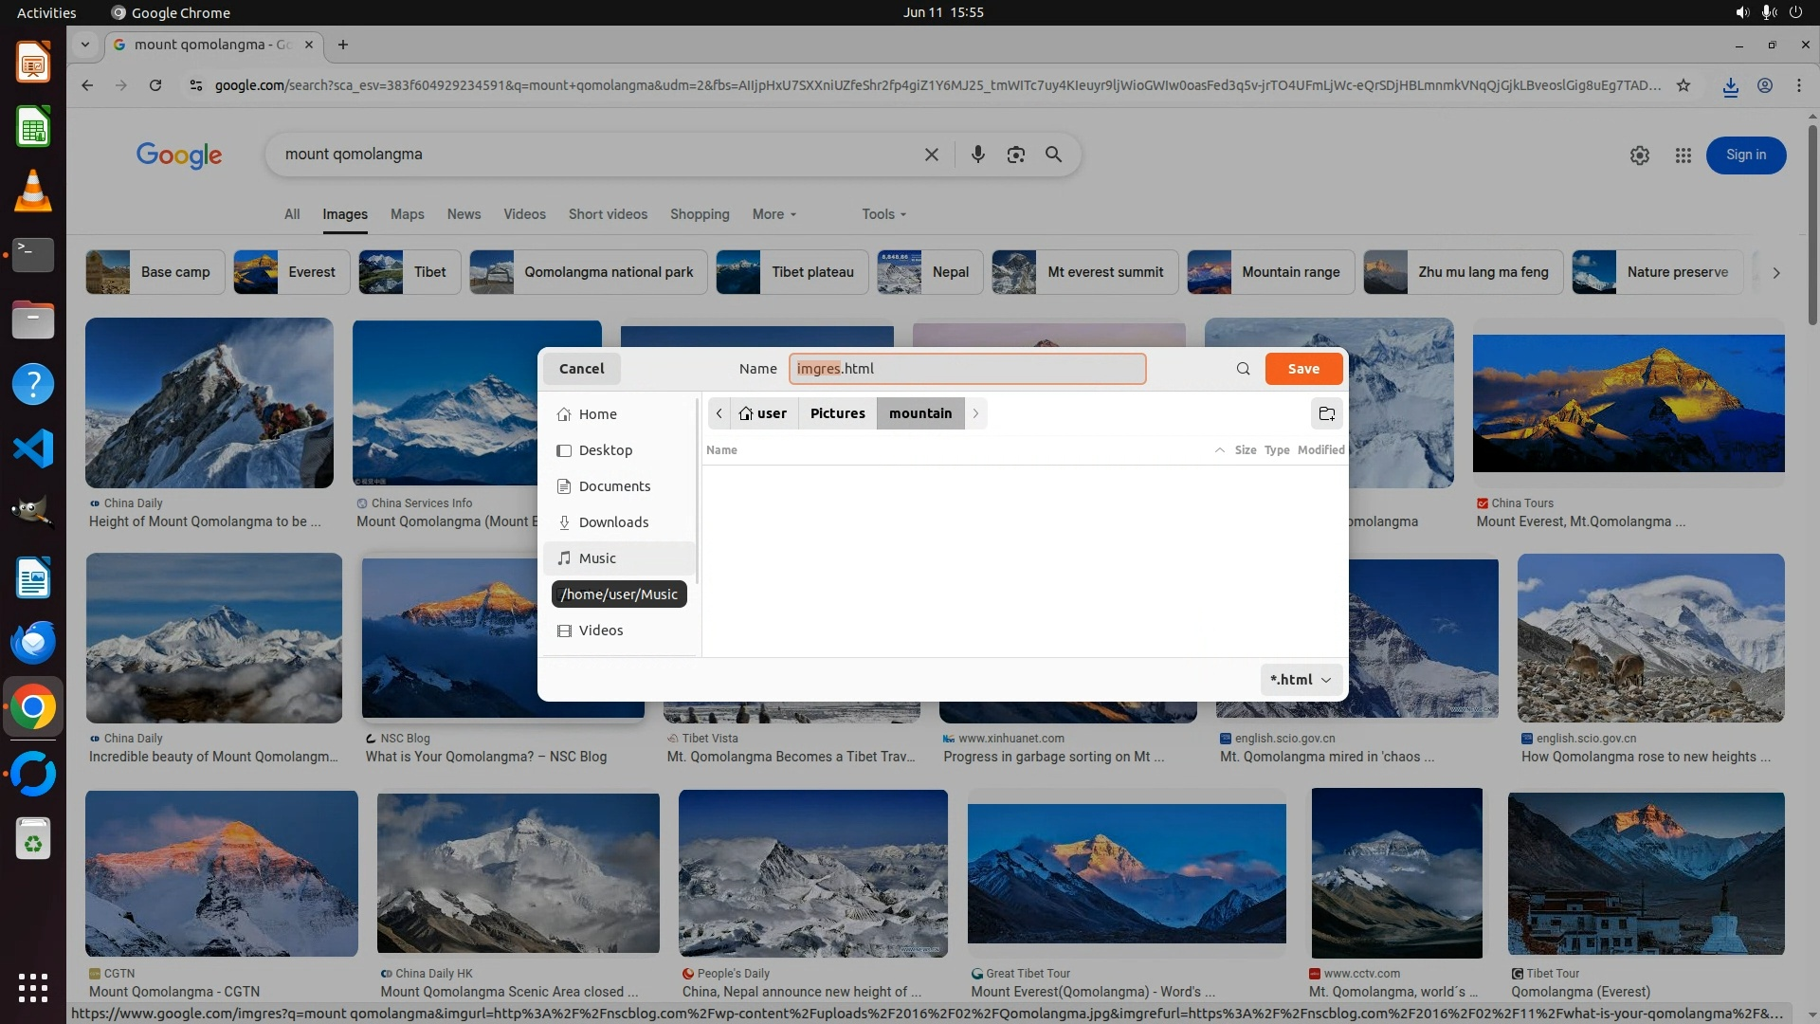Open the *.html file type dropdown
The height and width of the screenshot is (1024, 1820).
[x=1301, y=680]
